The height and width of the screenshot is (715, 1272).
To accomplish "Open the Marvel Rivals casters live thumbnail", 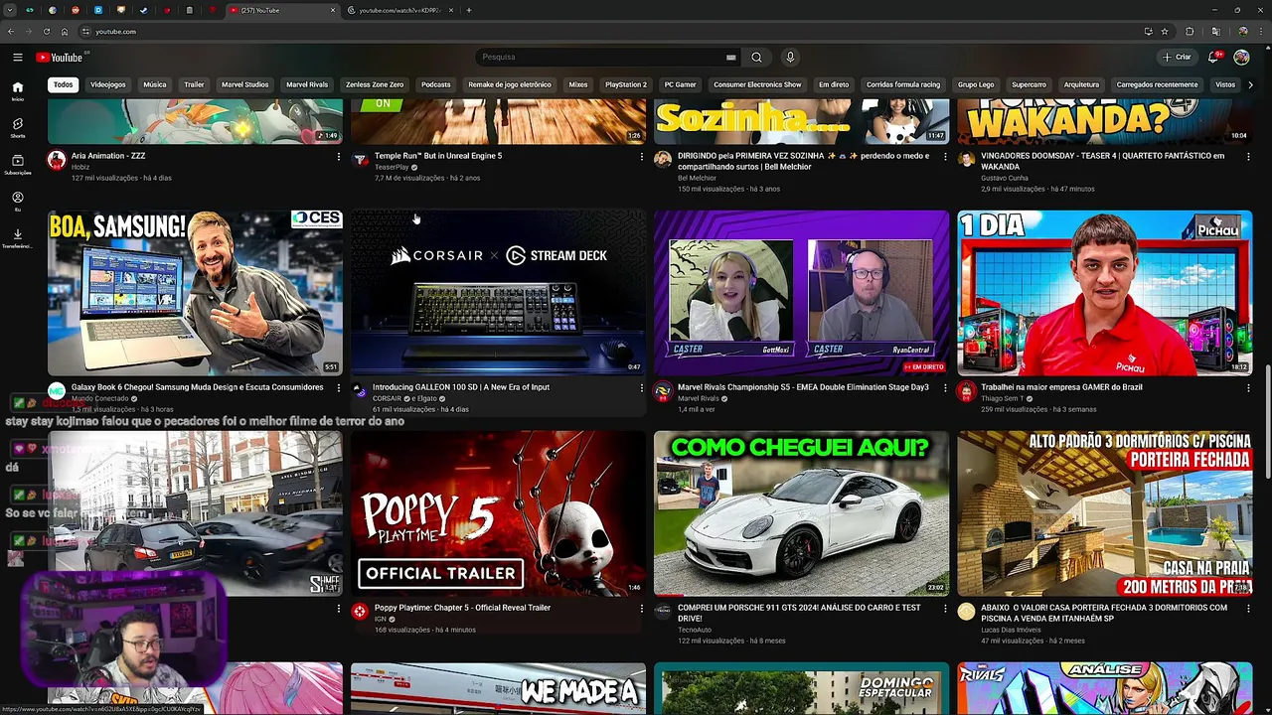I will point(801,292).
